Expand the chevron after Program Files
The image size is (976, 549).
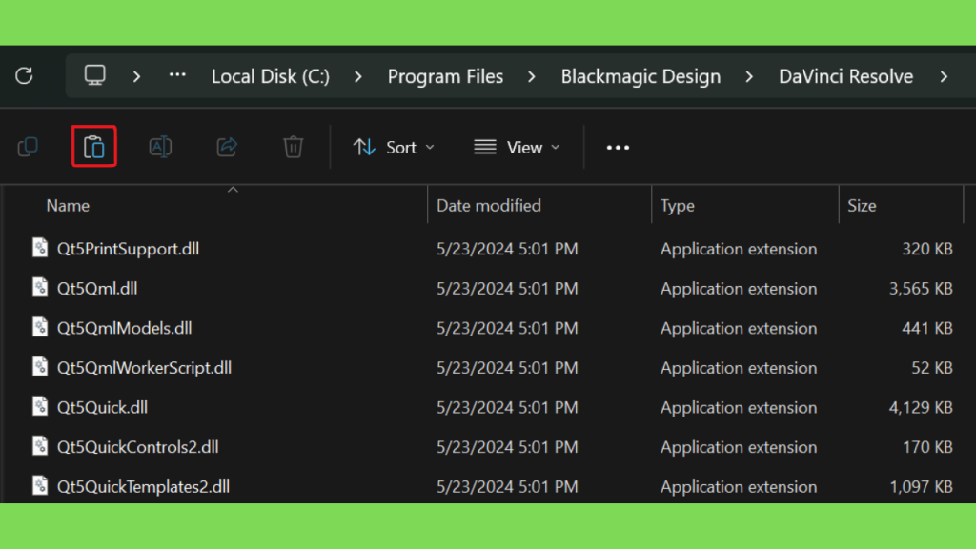[x=532, y=76]
